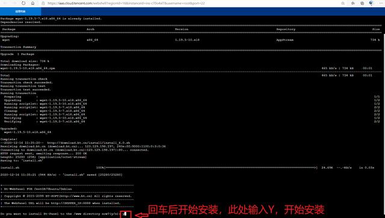Click the padlock site info icon
Screen dimensions: 385x218
[43, 3]
